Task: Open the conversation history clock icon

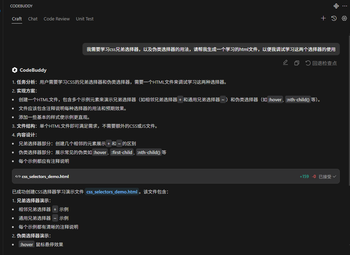Action: tap(334, 18)
